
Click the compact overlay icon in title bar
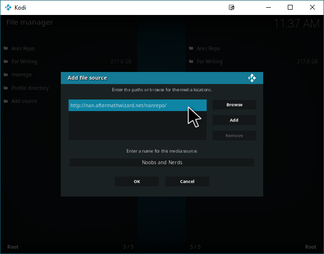point(231,7)
